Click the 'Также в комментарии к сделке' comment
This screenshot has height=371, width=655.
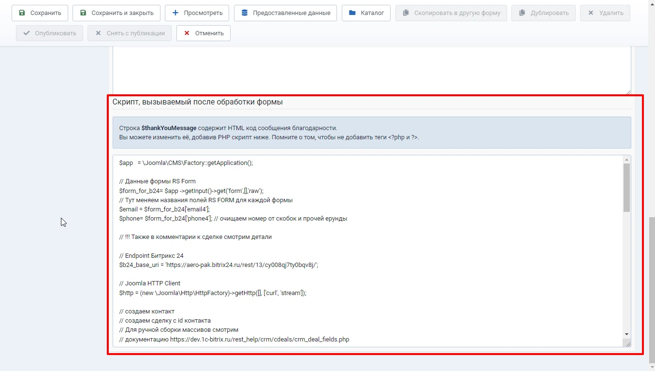(x=195, y=237)
